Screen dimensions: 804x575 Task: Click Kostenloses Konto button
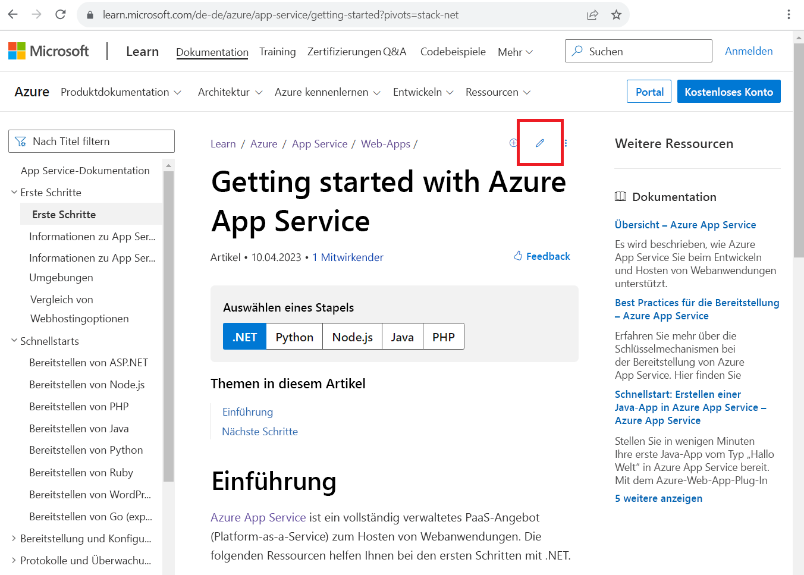click(x=729, y=92)
